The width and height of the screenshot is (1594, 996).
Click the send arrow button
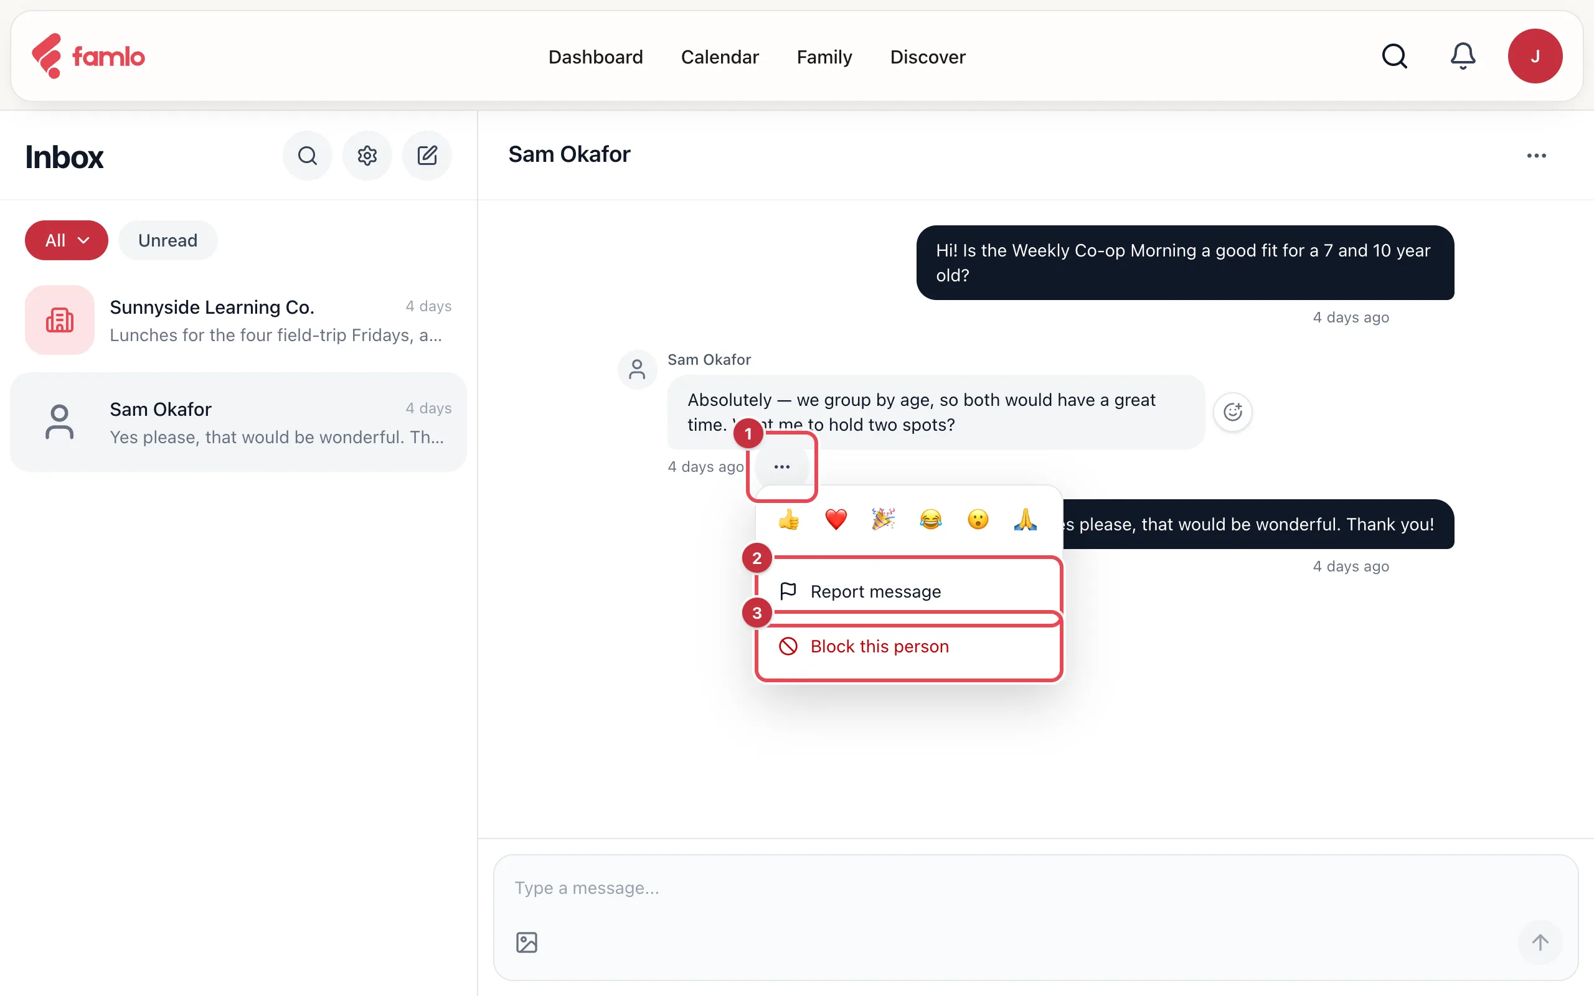pyautogui.click(x=1540, y=942)
